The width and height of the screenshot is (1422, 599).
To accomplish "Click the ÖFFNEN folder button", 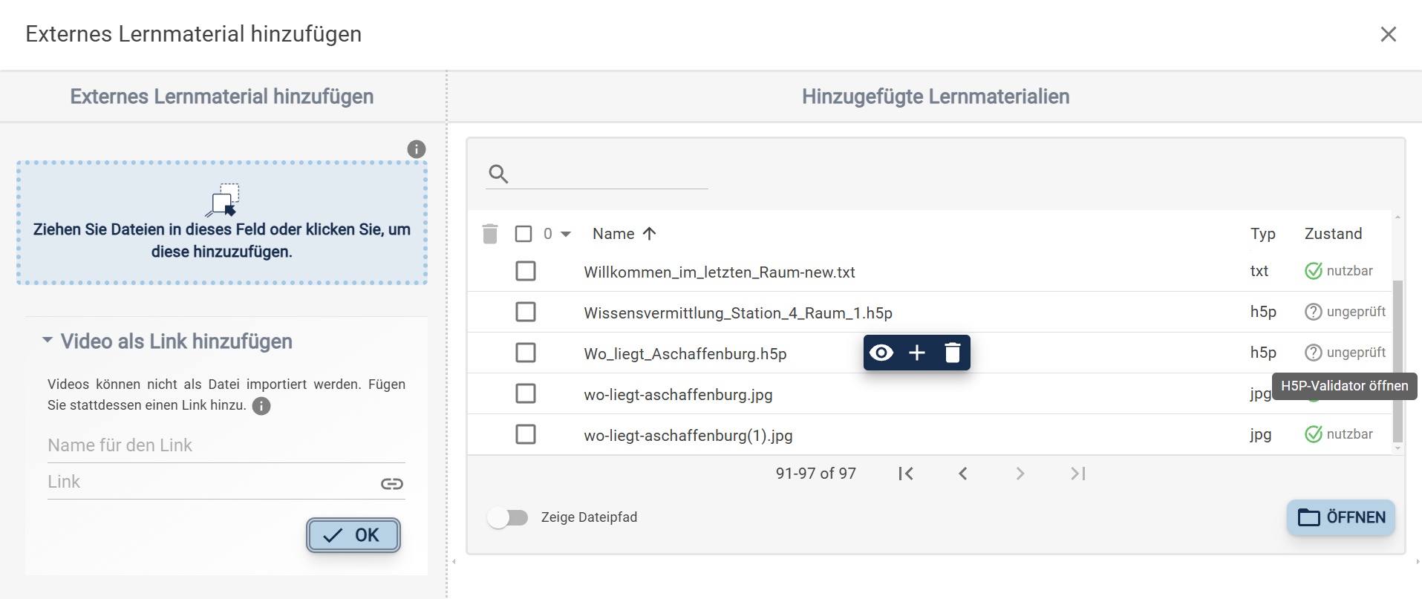I will pyautogui.click(x=1341, y=517).
